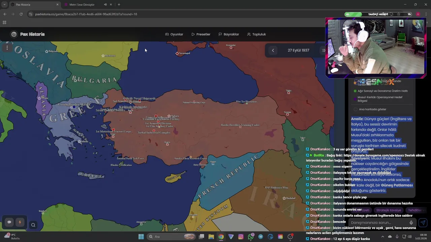The width and height of the screenshot is (431, 242).
Task: Click the Tehditler suggestion chip
Action: [417, 210]
